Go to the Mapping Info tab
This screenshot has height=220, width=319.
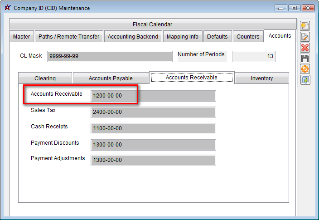183,37
